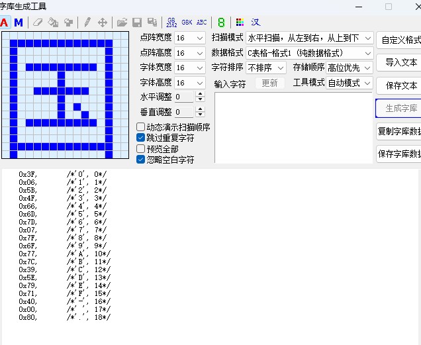Select the pencil drawing tool
Image resolution: width=421 pixels, height=345 pixels.
click(87, 23)
